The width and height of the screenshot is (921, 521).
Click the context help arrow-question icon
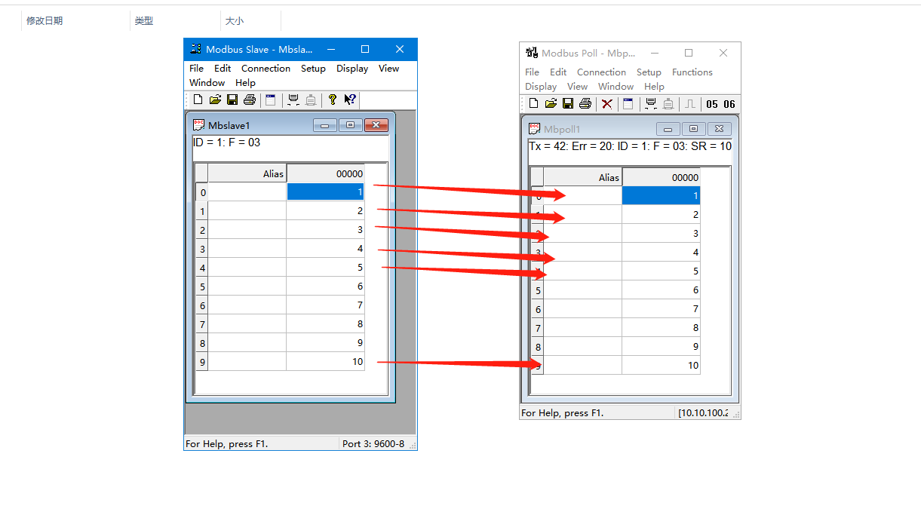pyautogui.click(x=350, y=100)
